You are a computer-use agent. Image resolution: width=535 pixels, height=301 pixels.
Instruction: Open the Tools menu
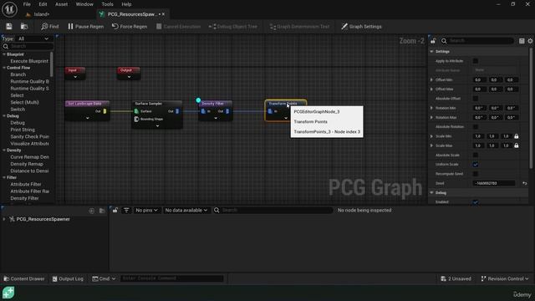(107, 4)
